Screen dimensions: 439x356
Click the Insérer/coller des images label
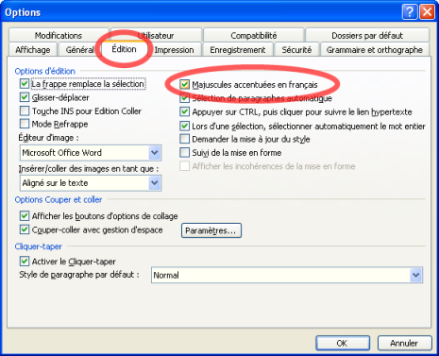tap(89, 169)
